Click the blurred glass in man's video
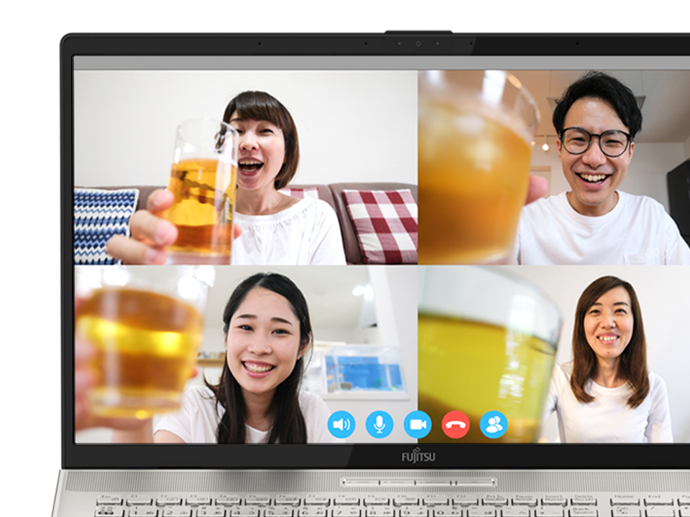 pyautogui.click(x=474, y=165)
